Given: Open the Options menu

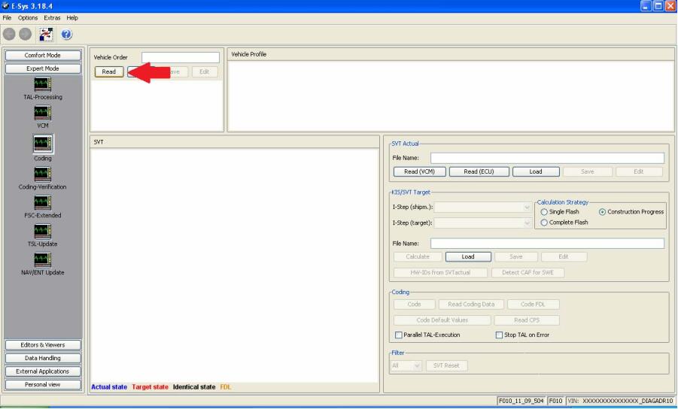Looking at the screenshot, I should coord(28,18).
